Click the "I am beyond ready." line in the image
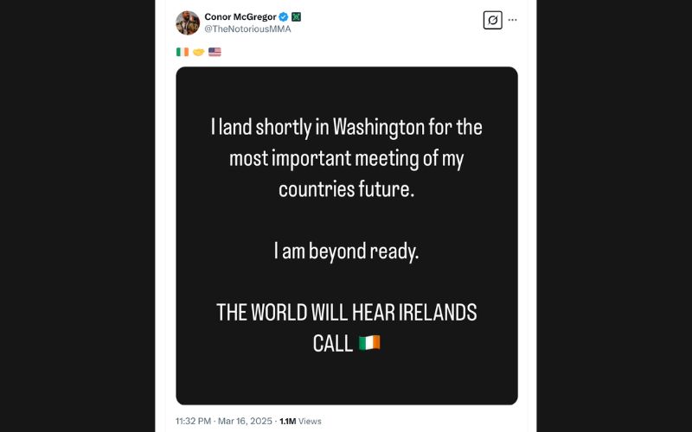Screen dimensions: 692x432 (x=346, y=251)
